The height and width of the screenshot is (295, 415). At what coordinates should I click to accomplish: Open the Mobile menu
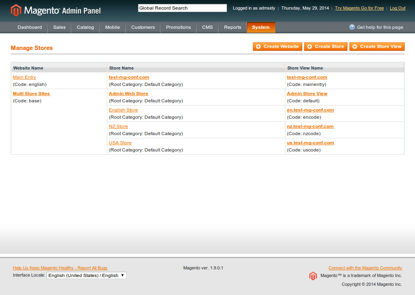[x=112, y=27]
